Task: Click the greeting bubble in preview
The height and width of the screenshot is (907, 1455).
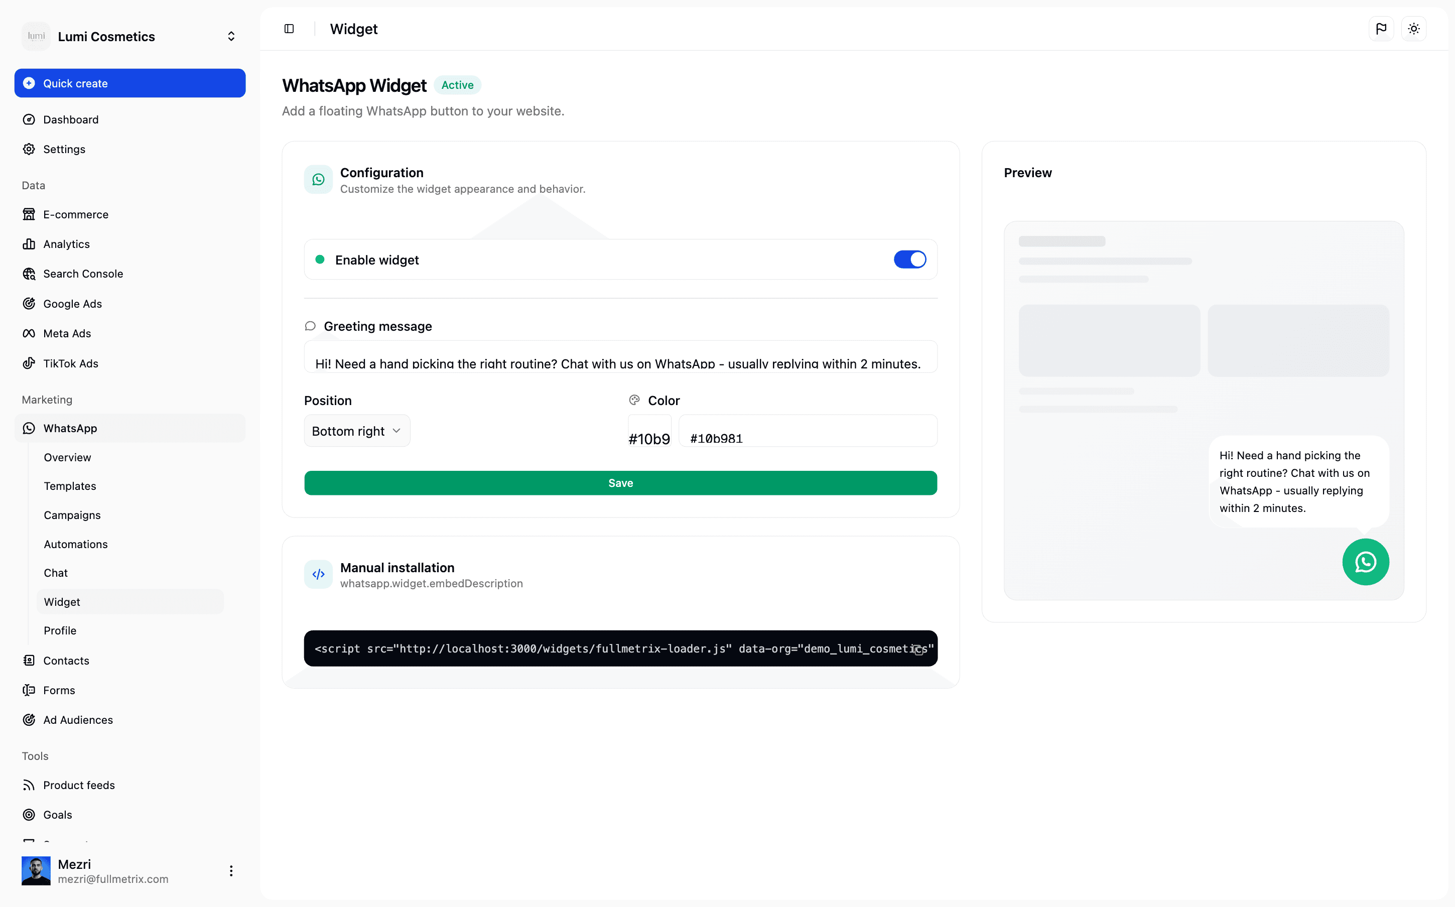Action: (1298, 482)
